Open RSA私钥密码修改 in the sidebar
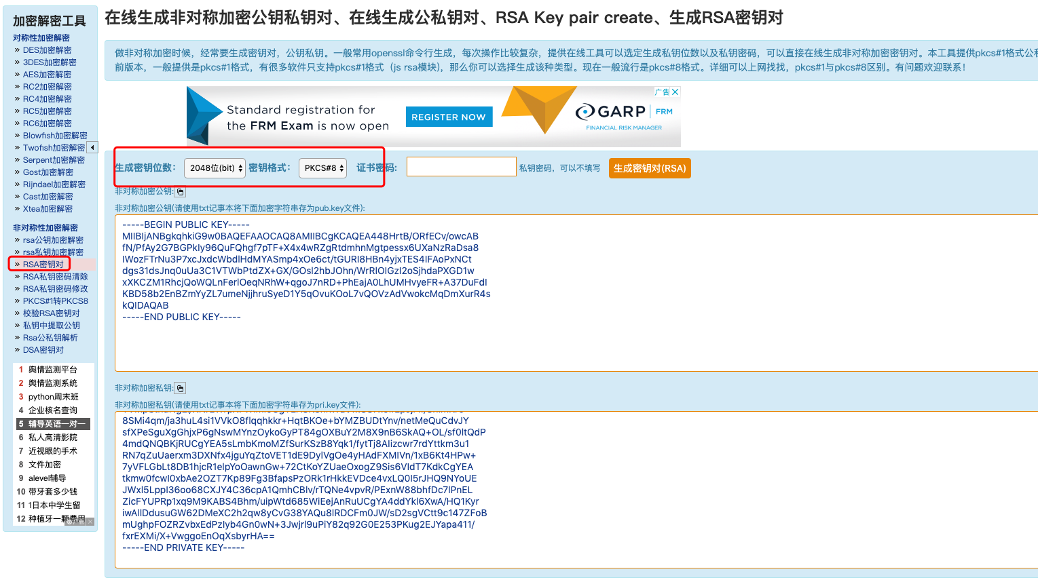This screenshot has width=1038, height=580. (x=56, y=289)
